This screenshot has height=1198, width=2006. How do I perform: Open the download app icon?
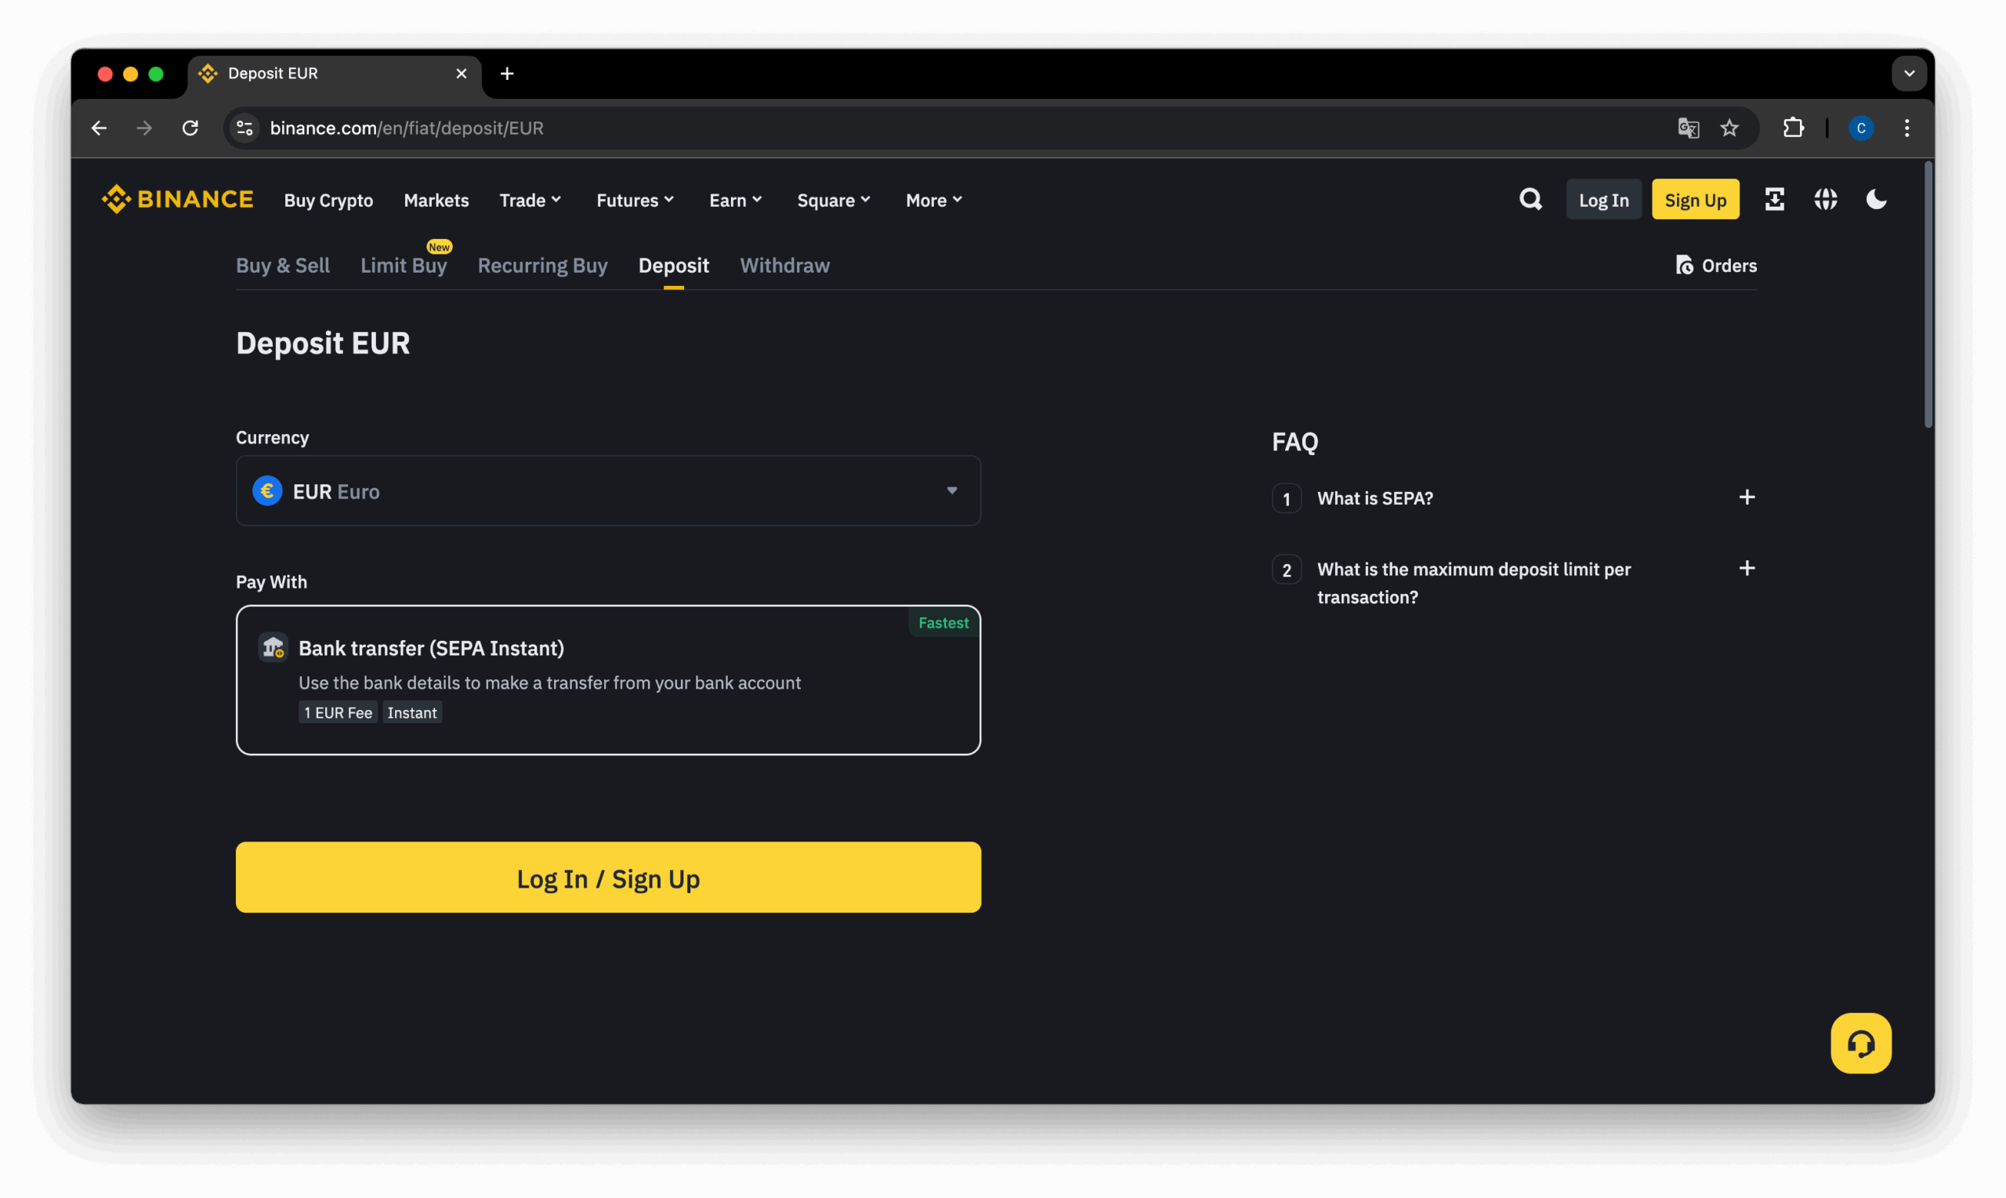[1773, 199]
